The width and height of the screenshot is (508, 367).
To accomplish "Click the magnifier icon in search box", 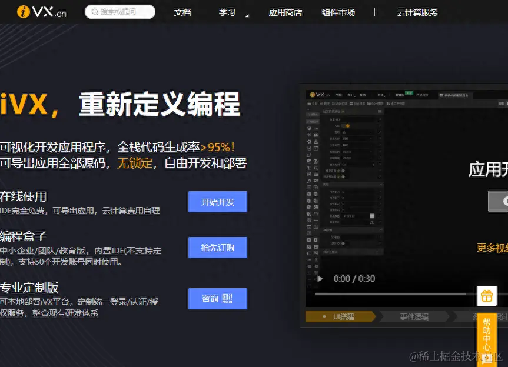I will tap(95, 12).
